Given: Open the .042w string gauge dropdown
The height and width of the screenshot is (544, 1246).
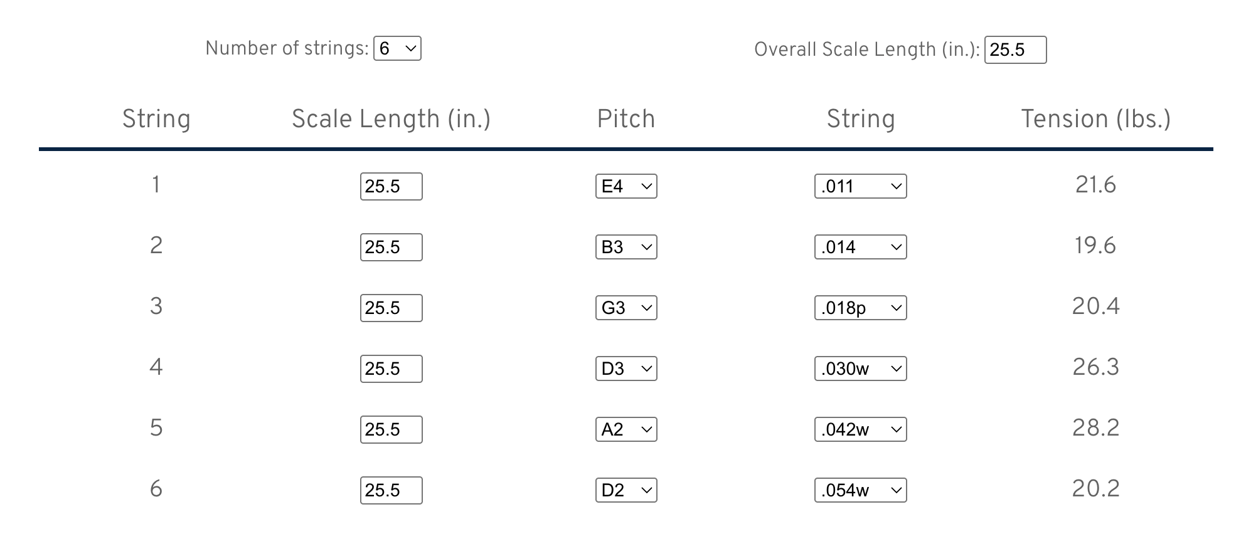Looking at the screenshot, I should [860, 429].
